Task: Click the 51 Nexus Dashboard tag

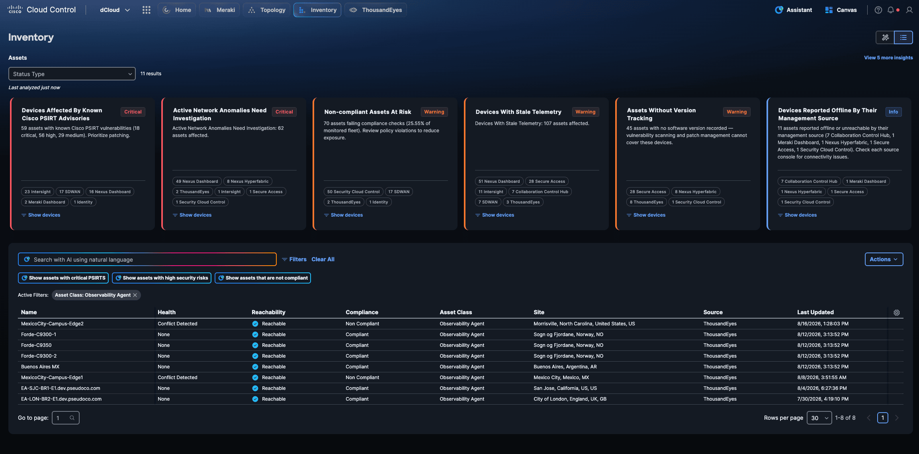Action: (x=499, y=181)
